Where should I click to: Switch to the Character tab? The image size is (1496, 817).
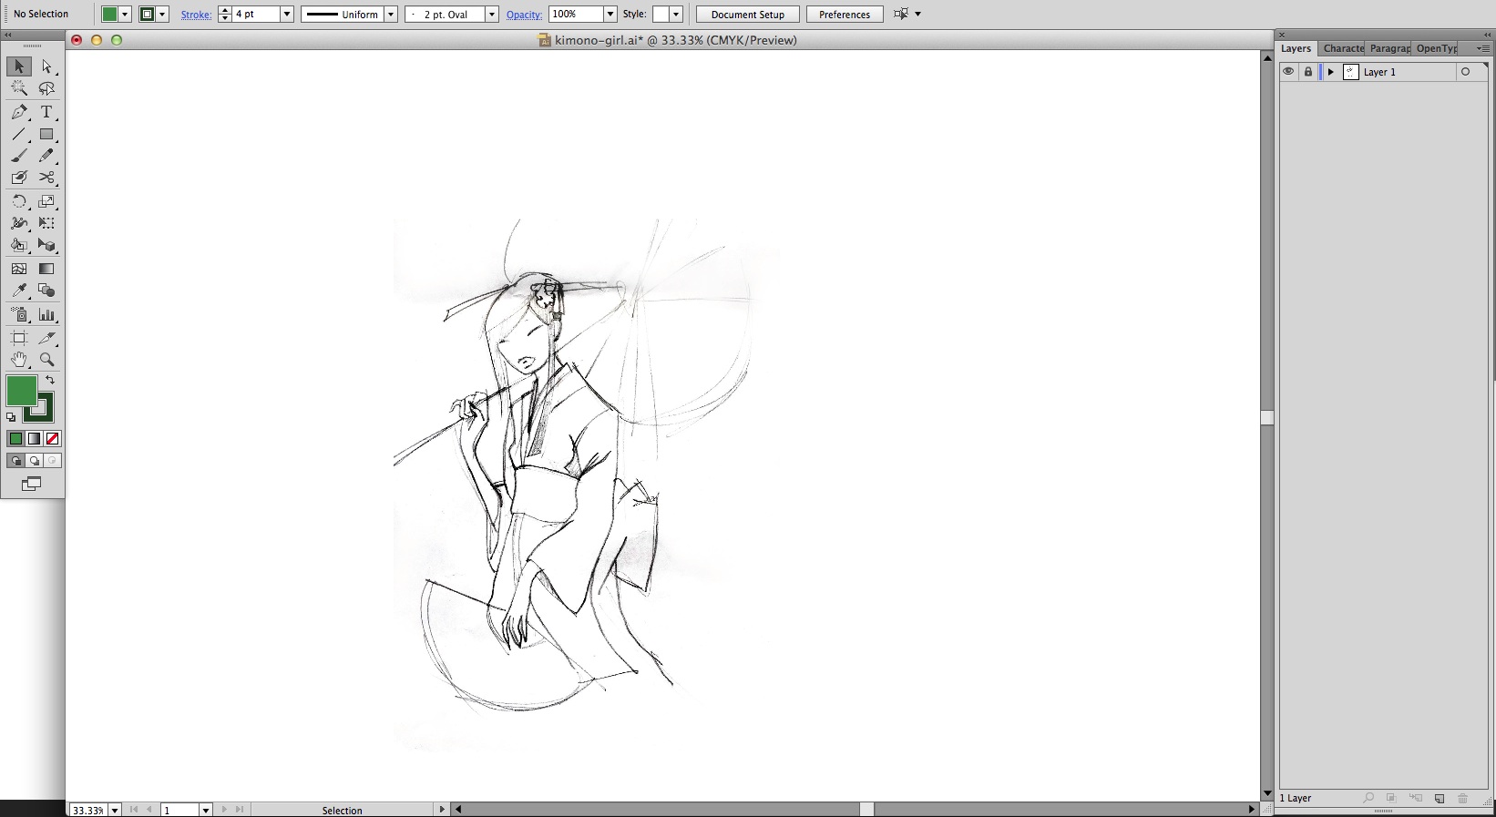coord(1343,48)
